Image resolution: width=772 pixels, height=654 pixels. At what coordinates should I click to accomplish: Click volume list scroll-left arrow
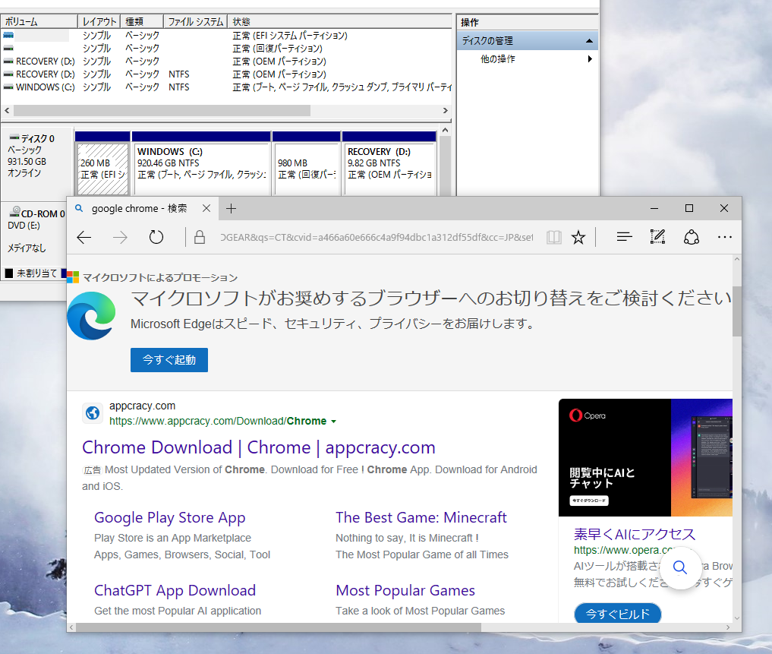tap(7, 110)
